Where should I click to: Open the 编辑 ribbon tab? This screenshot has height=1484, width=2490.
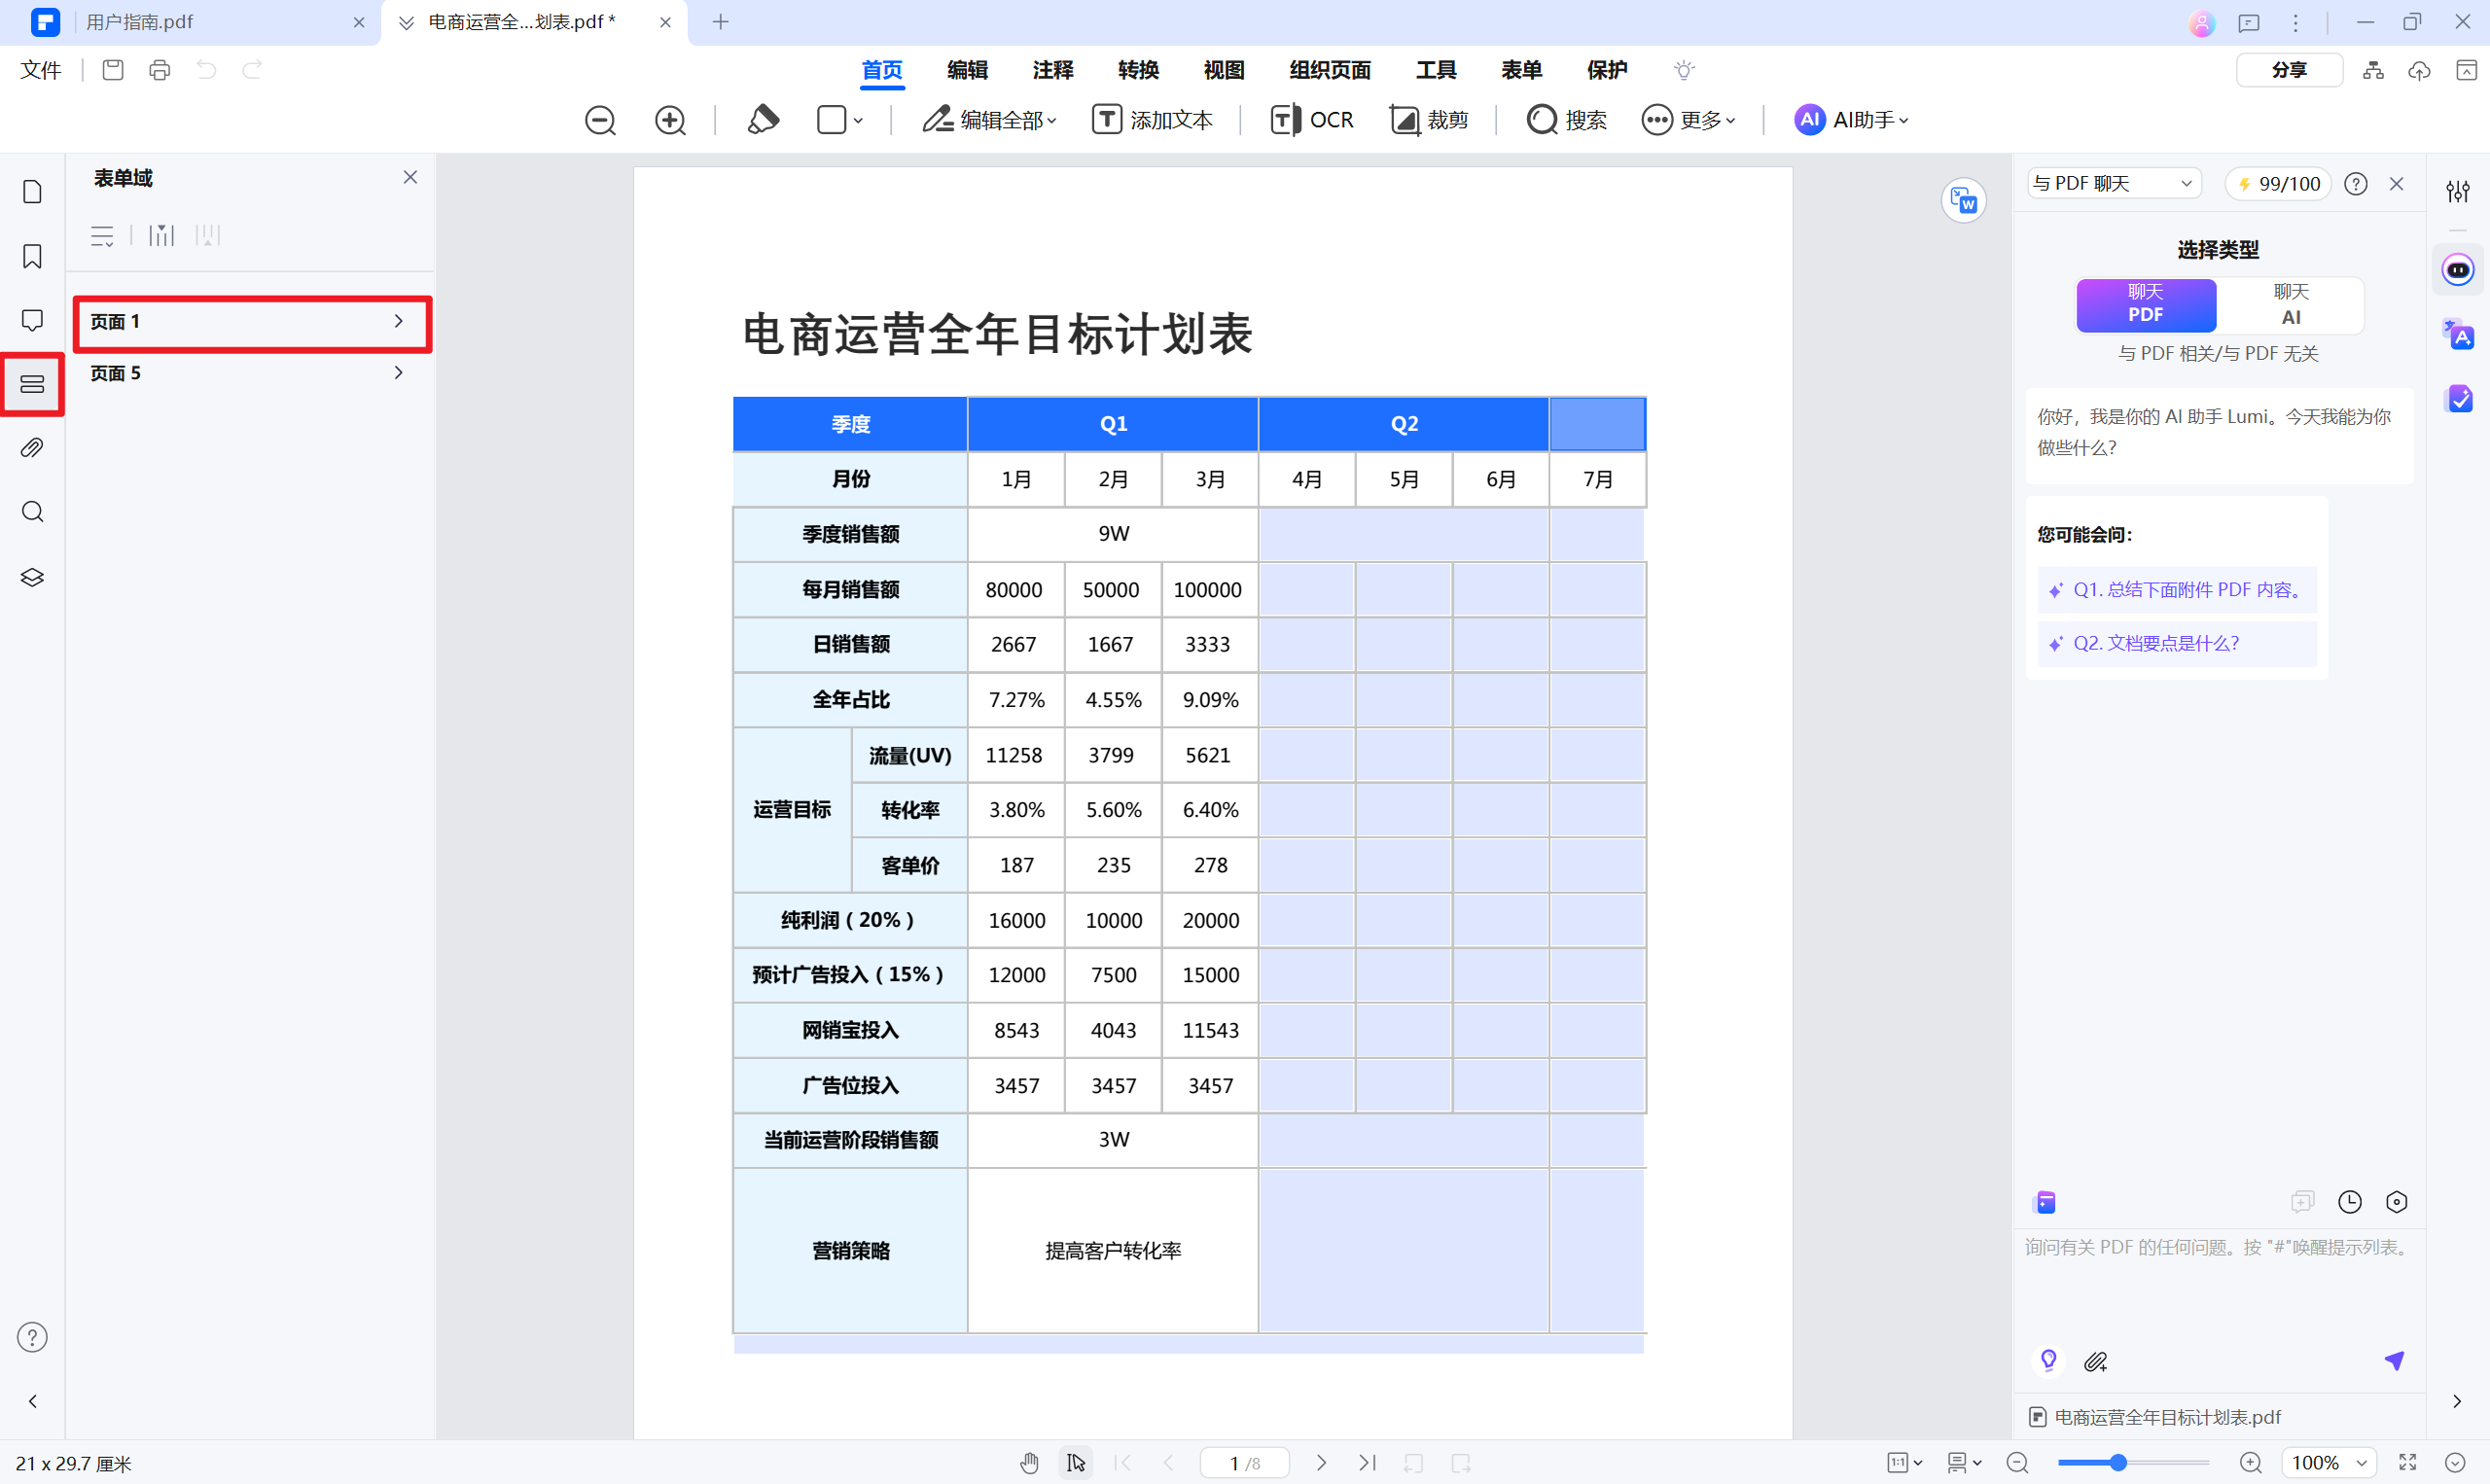pyautogui.click(x=967, y=70)
